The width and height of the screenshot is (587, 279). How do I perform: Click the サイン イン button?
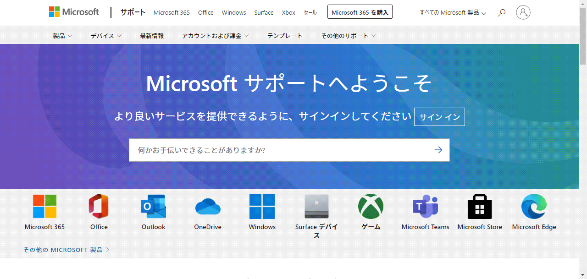439,117
